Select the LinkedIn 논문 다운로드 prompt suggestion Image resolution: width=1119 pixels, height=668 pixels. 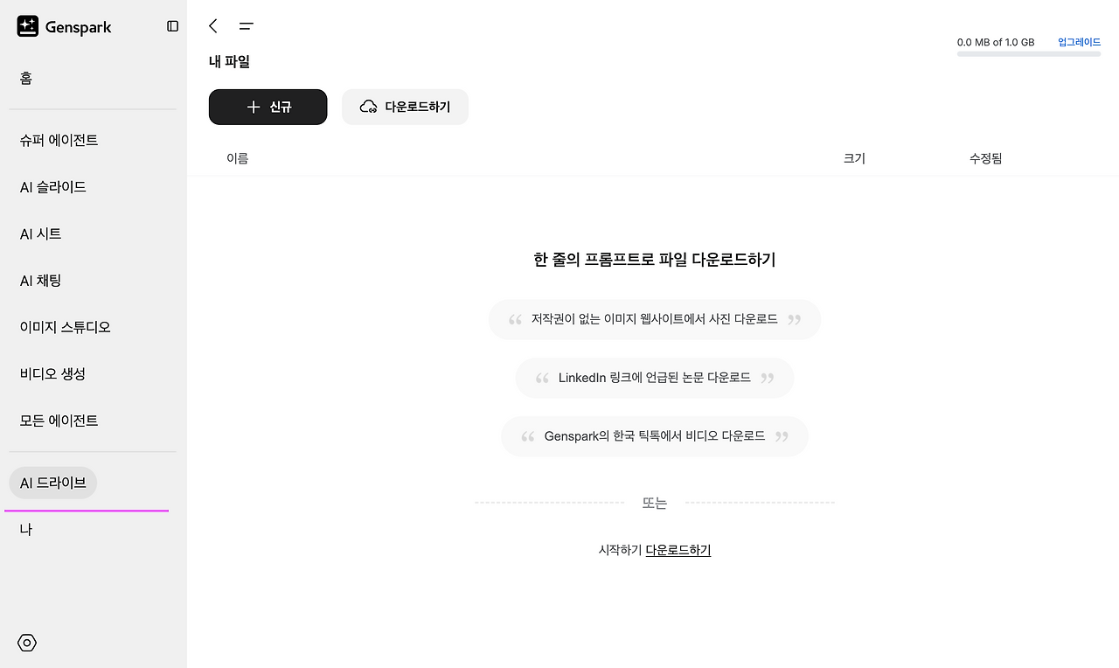click(x=654, y=377)
